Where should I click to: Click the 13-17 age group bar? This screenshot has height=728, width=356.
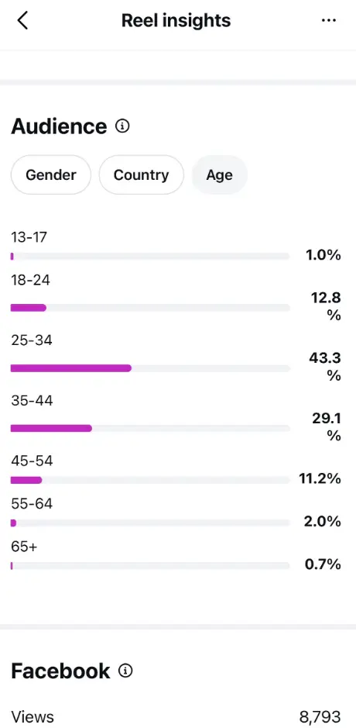150,256
